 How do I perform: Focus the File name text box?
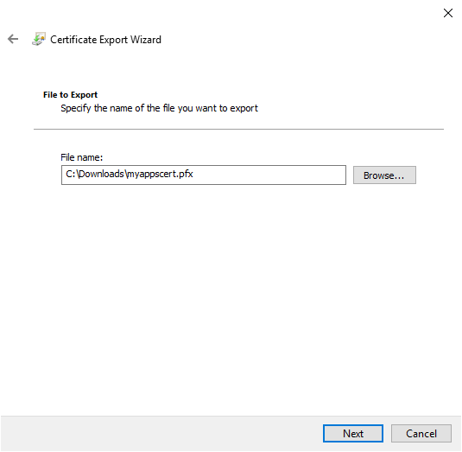tap(203, 175)
